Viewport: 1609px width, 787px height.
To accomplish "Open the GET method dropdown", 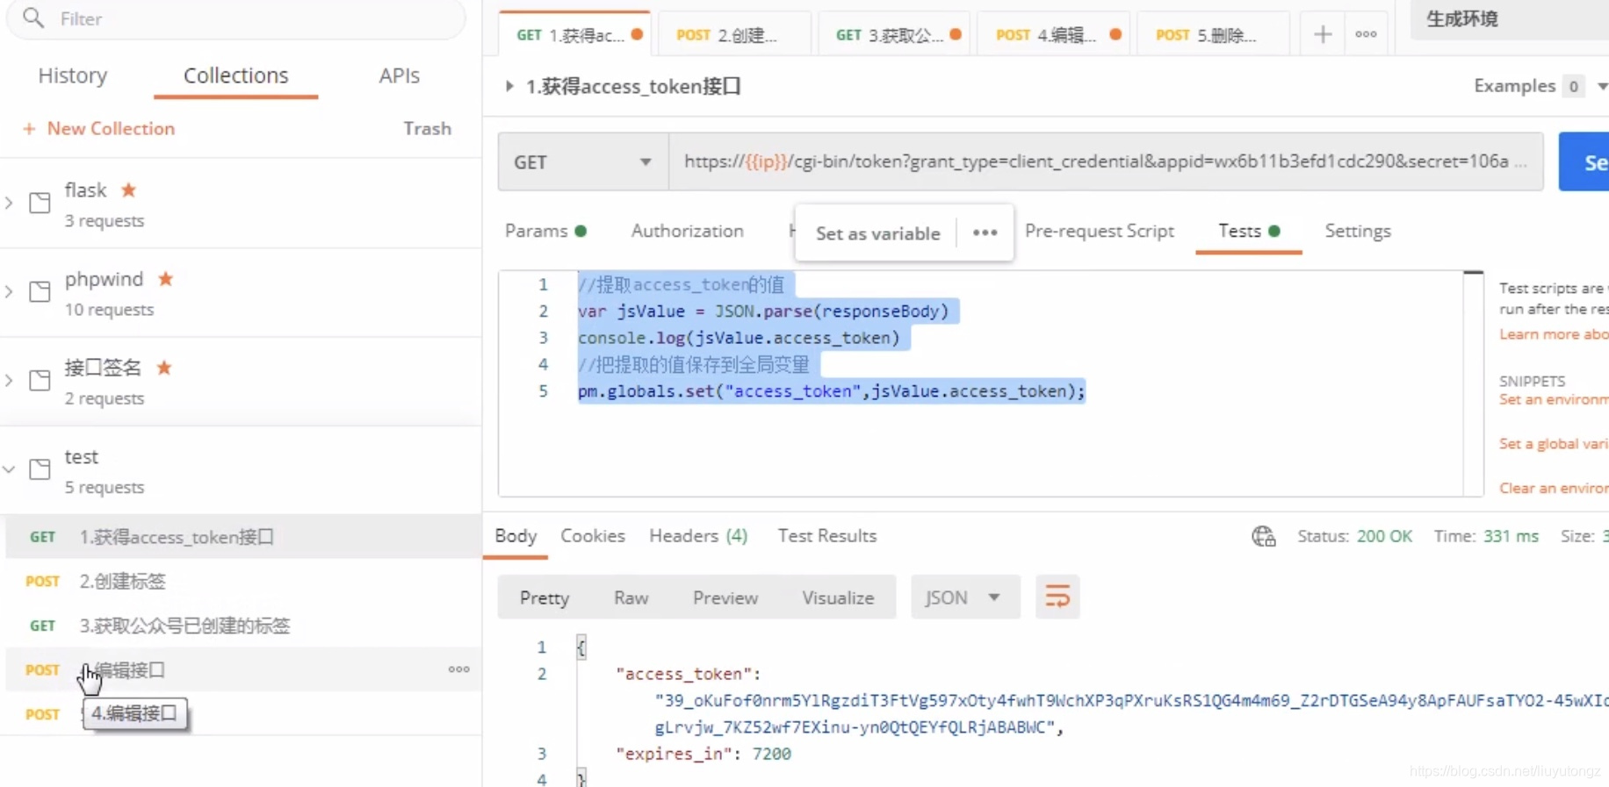I will tap(583, 161).
